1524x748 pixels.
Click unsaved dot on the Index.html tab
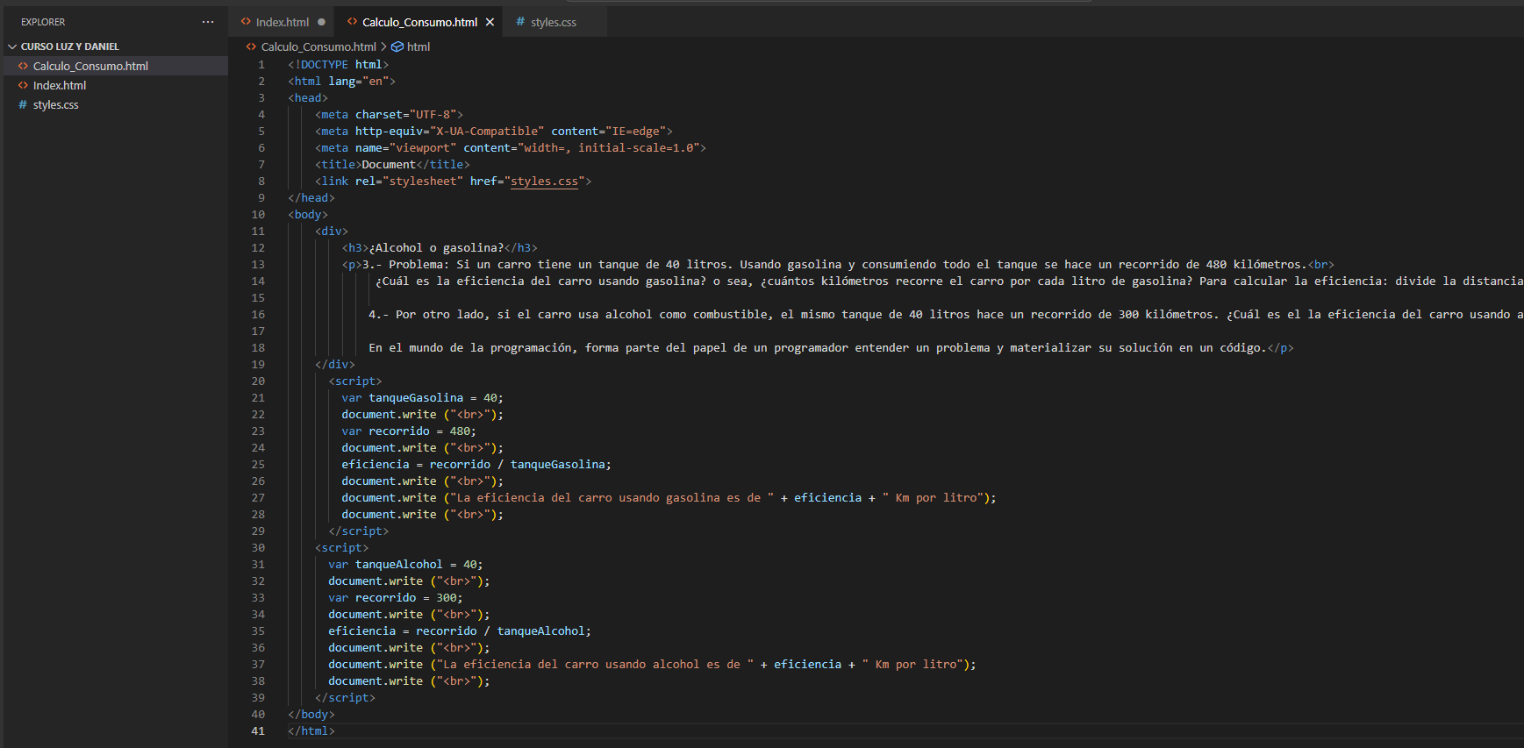coord(321,22)
